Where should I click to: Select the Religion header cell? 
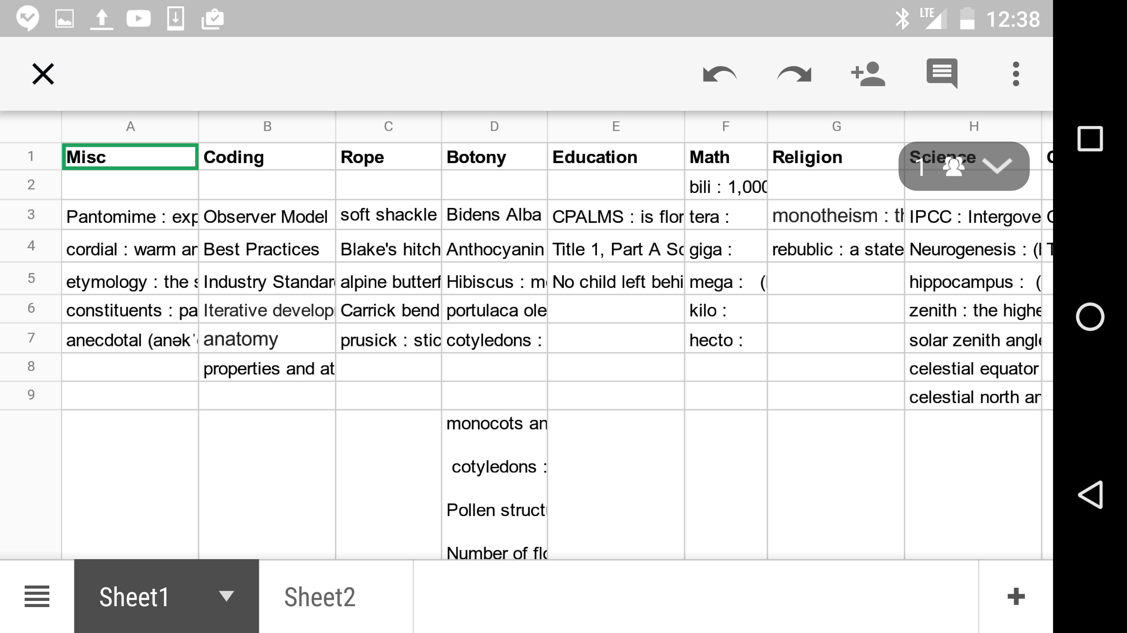pyautogui.click(x=836, y=156)
